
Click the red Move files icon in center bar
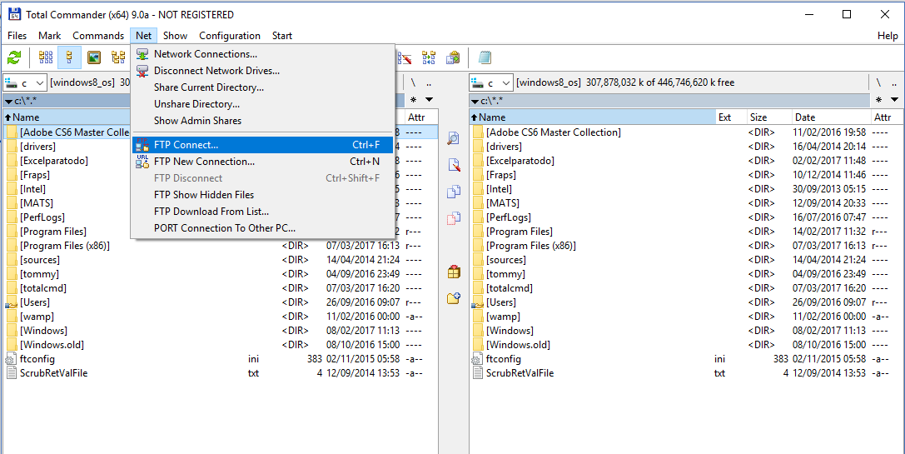click(x=454, y=217)
